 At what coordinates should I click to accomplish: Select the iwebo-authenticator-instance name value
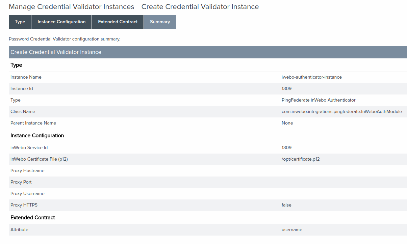pos(311,77)
